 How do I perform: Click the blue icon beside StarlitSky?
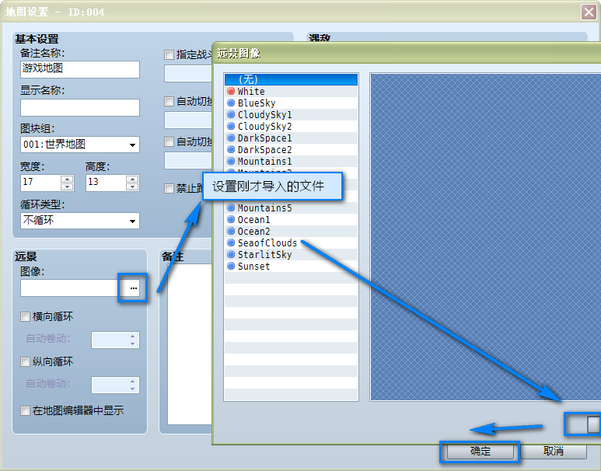(231, 254)
